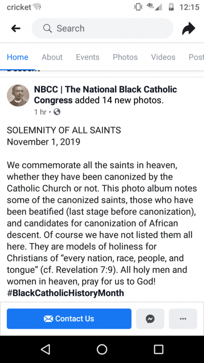This screenshot has width=204, height=363.
Task: Tap the back arrow icon
Action: (16, 29)
